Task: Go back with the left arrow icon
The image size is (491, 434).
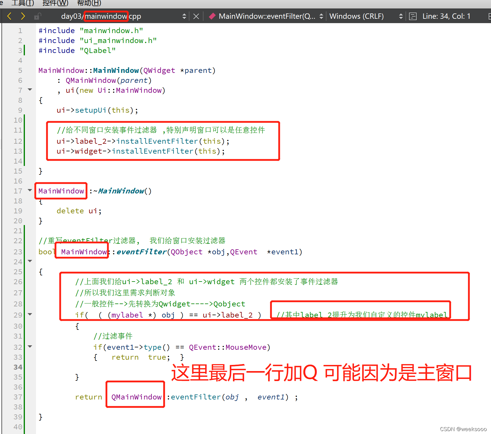Action: (x=9, y=16)
